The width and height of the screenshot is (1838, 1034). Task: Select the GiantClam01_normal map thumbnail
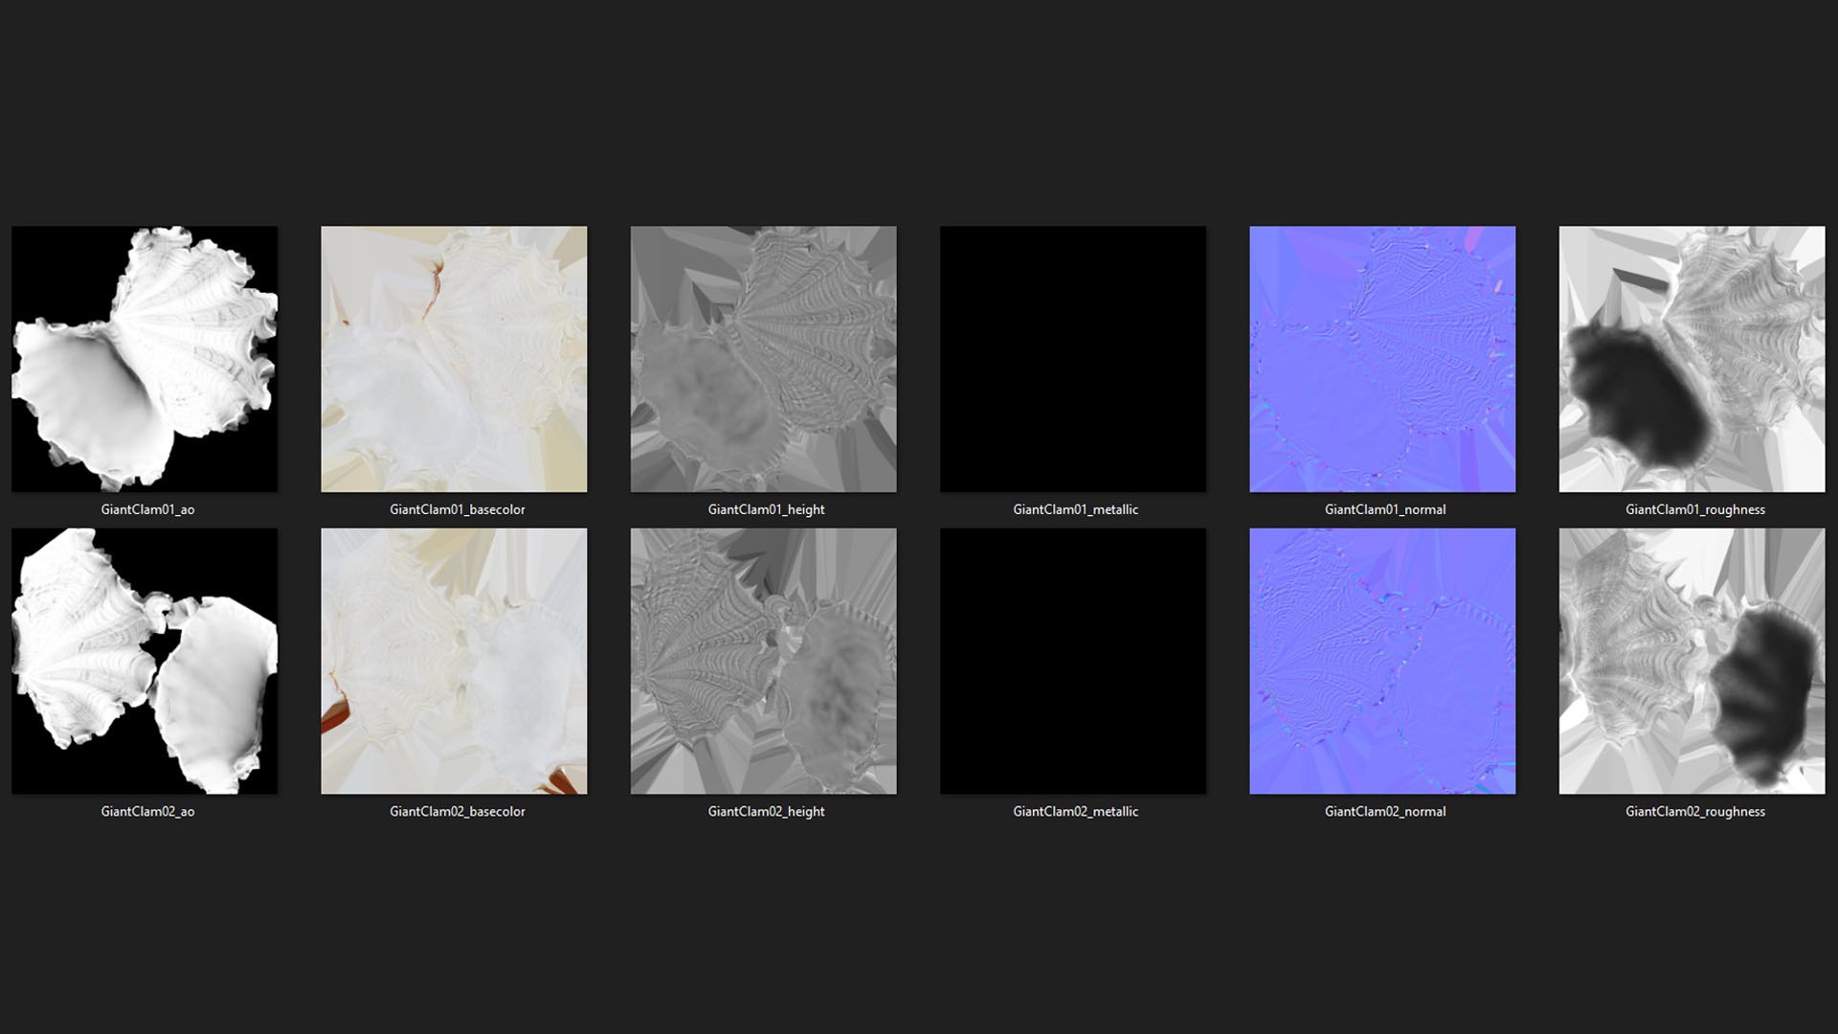[x=1382, y=359]
